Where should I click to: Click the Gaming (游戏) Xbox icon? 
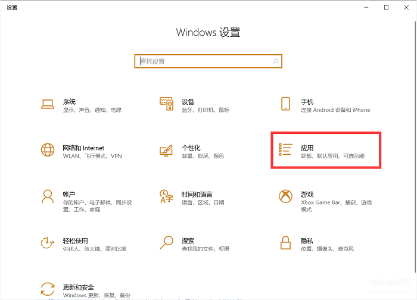pyautogui.click(x=285, y=196)
